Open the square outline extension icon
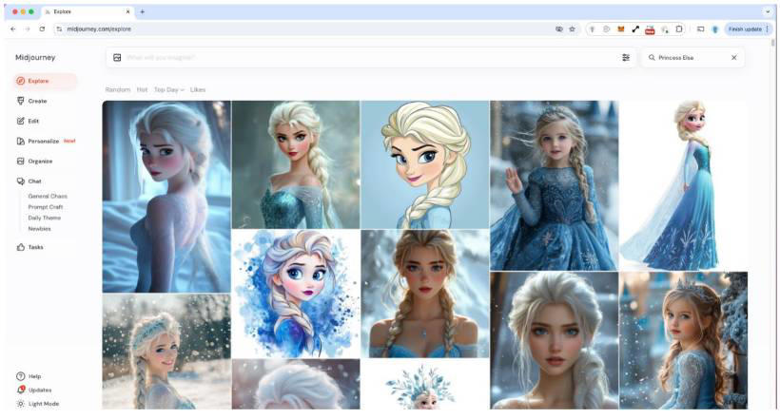Screen dimensions: 780x419 tap(679, 29)
